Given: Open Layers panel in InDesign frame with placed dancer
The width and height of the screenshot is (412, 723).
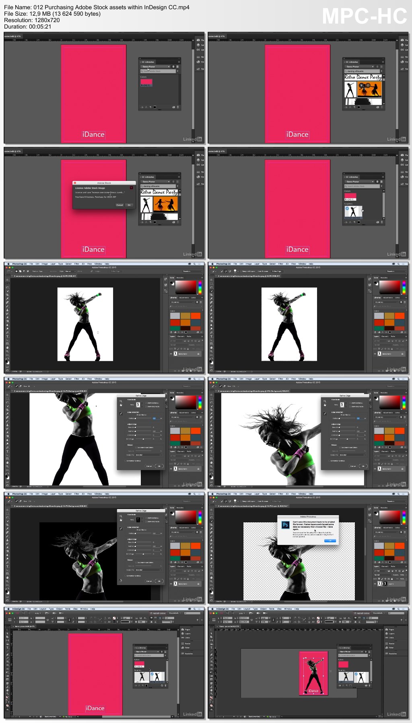Looking at the screenshot, I should point(390,633).
